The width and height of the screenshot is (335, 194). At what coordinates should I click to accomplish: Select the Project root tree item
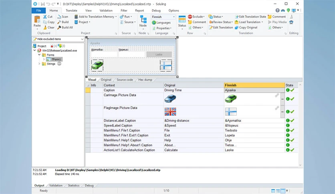[x=42, y=46]
